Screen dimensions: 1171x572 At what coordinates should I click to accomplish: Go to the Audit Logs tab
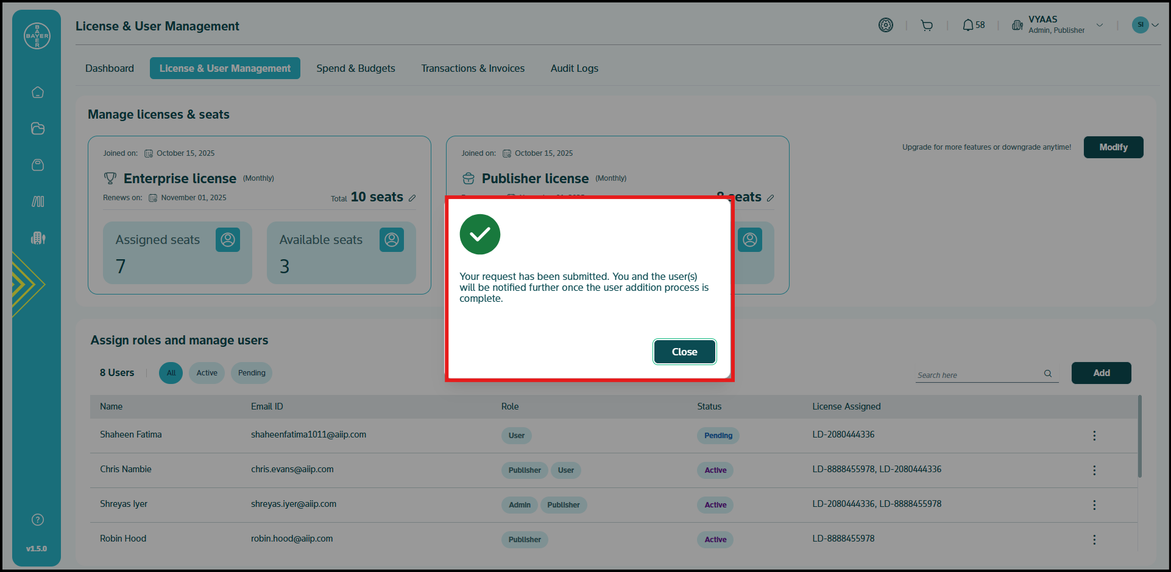pyautogui.click(x=574, y=68)
